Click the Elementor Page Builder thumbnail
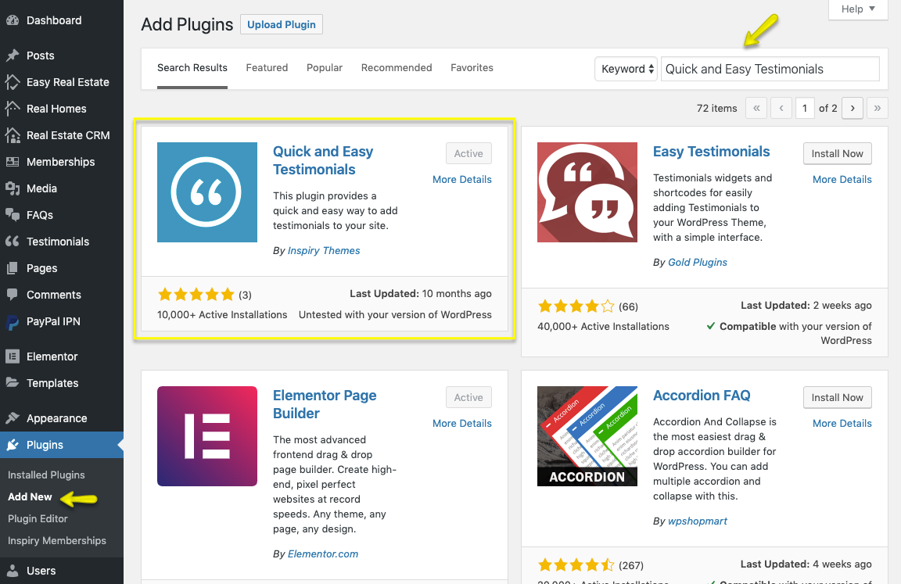 [x=207, y=436]
